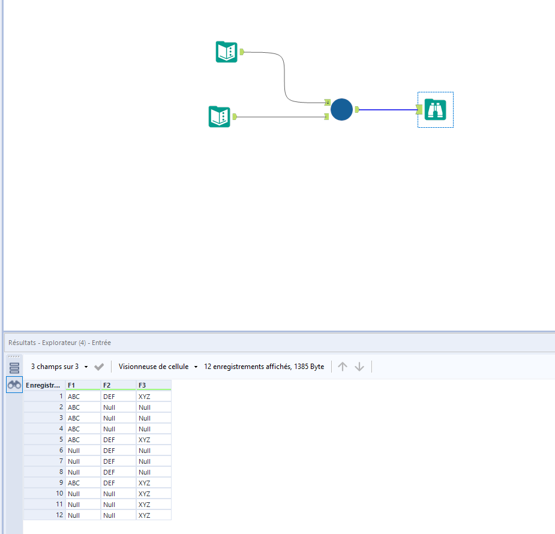This screenshot has width=555, height=534.
Task: Select the lower Text Input connection line
Action: click(280, 117)
